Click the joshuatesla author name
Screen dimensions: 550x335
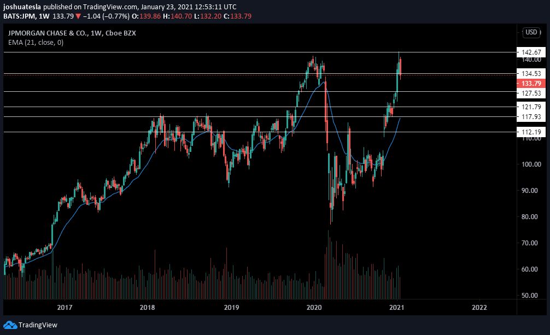tap(22, 7)
